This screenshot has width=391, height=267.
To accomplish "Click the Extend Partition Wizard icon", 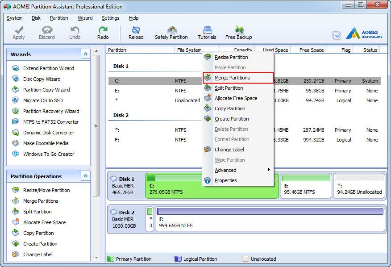I will 16,68.
